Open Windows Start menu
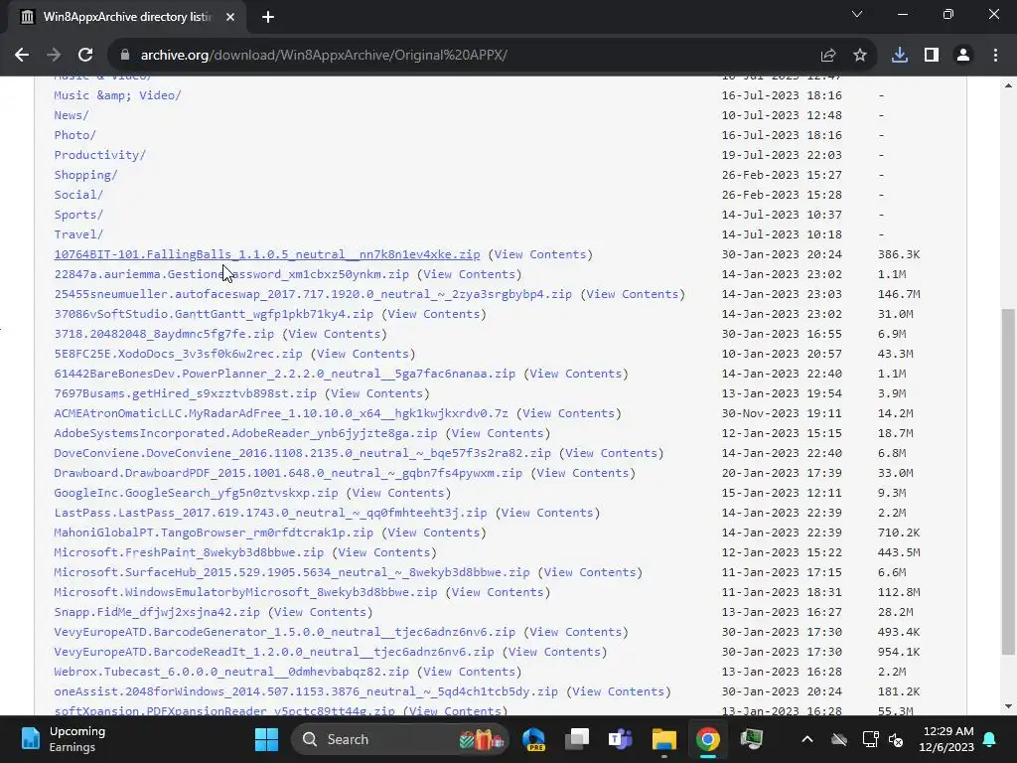Image resolution: width=1017 pixels, height=763 pixels. click(266, 739)
